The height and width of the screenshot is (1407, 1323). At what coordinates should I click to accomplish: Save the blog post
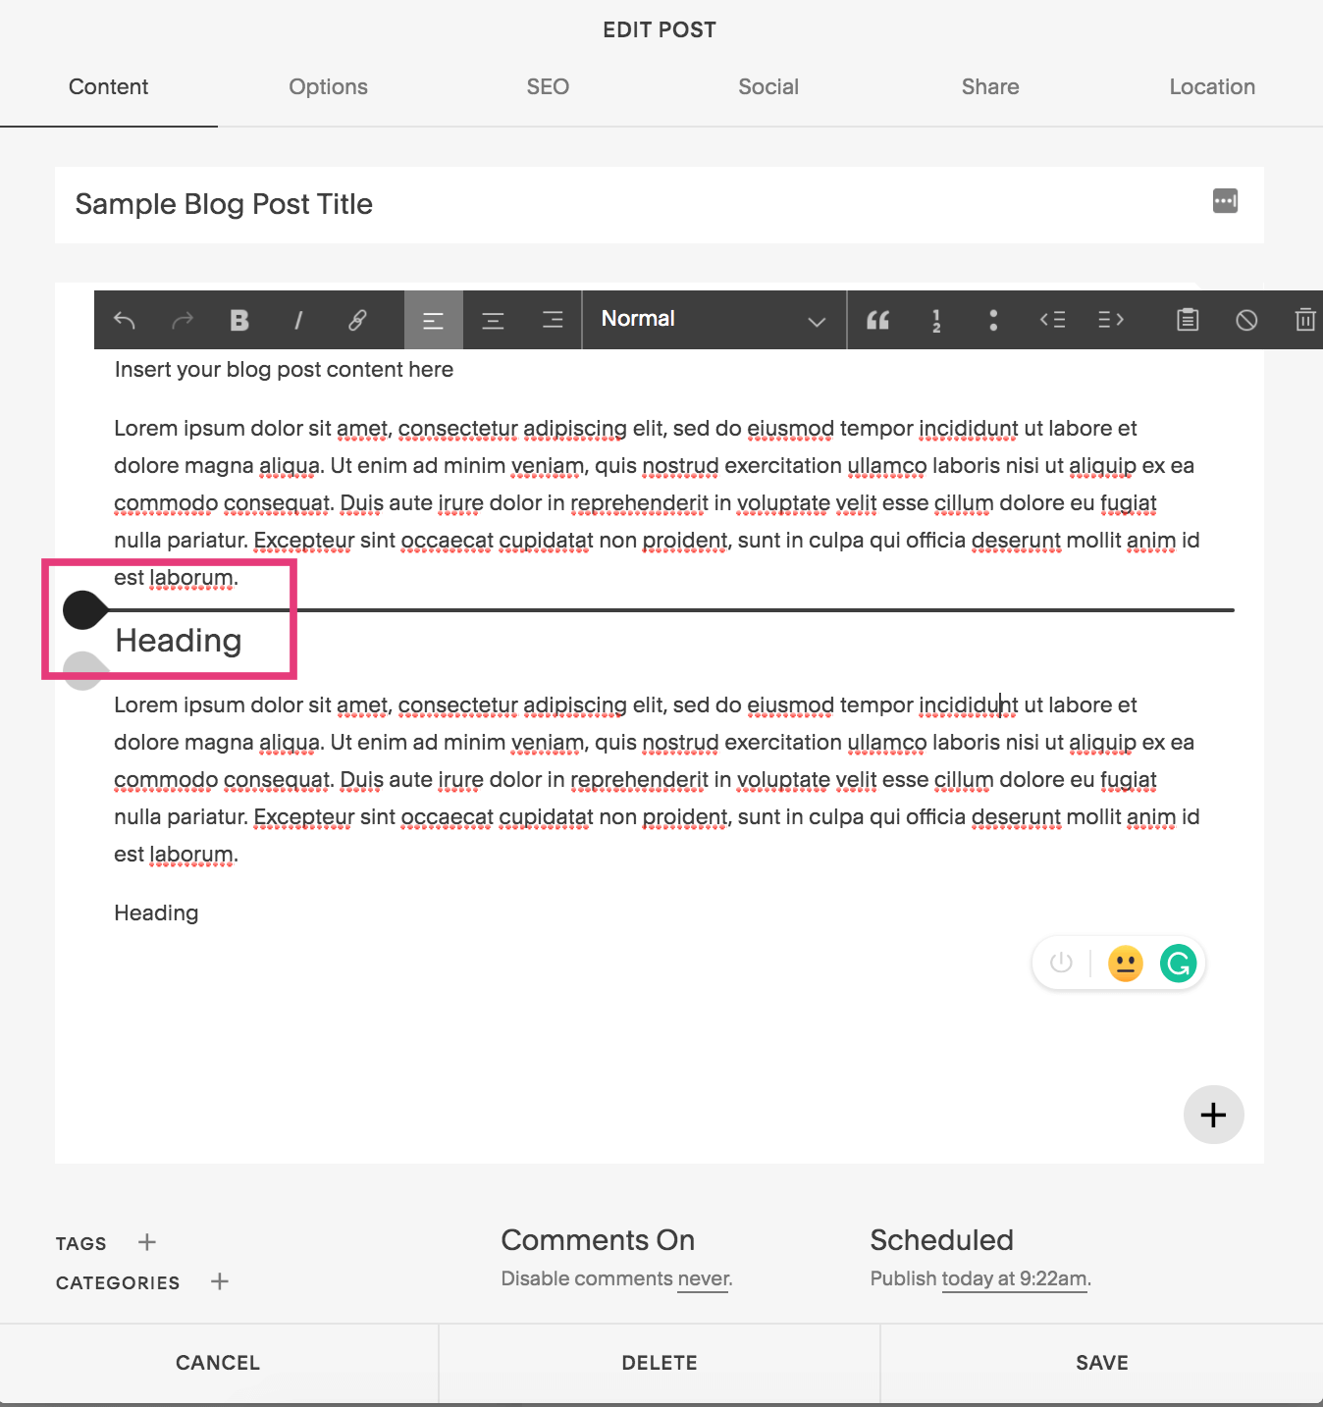click(x=1101, y=1362)
